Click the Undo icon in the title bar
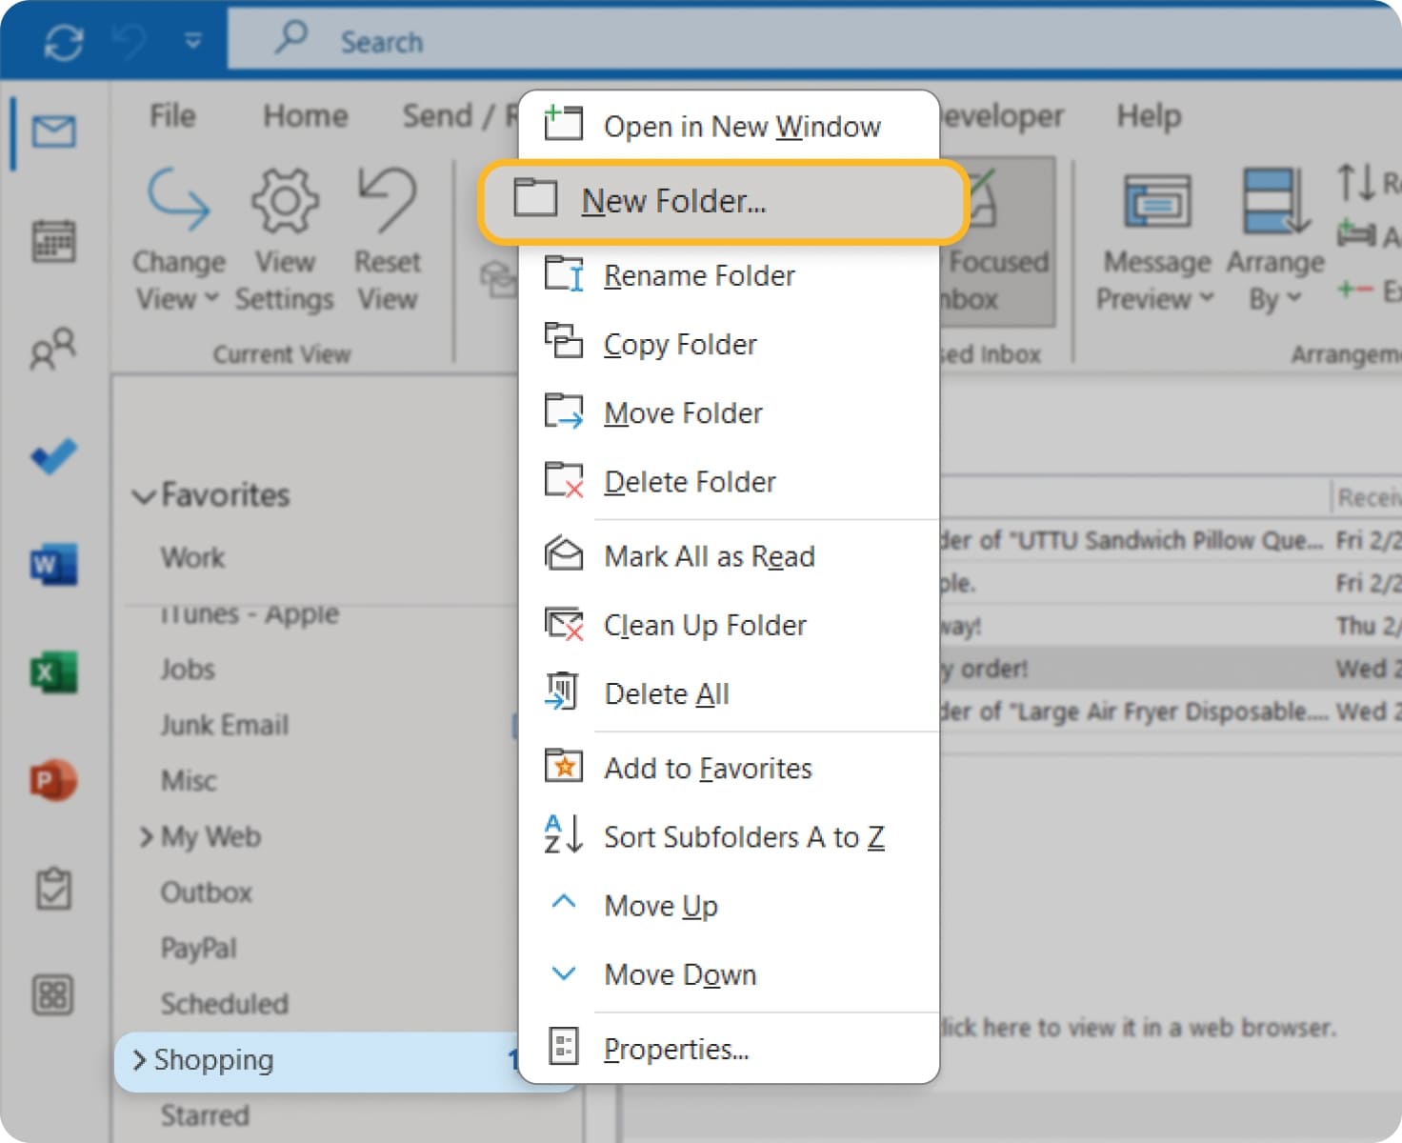The height and width of the screenshot is (1143, 1402). 129,38
